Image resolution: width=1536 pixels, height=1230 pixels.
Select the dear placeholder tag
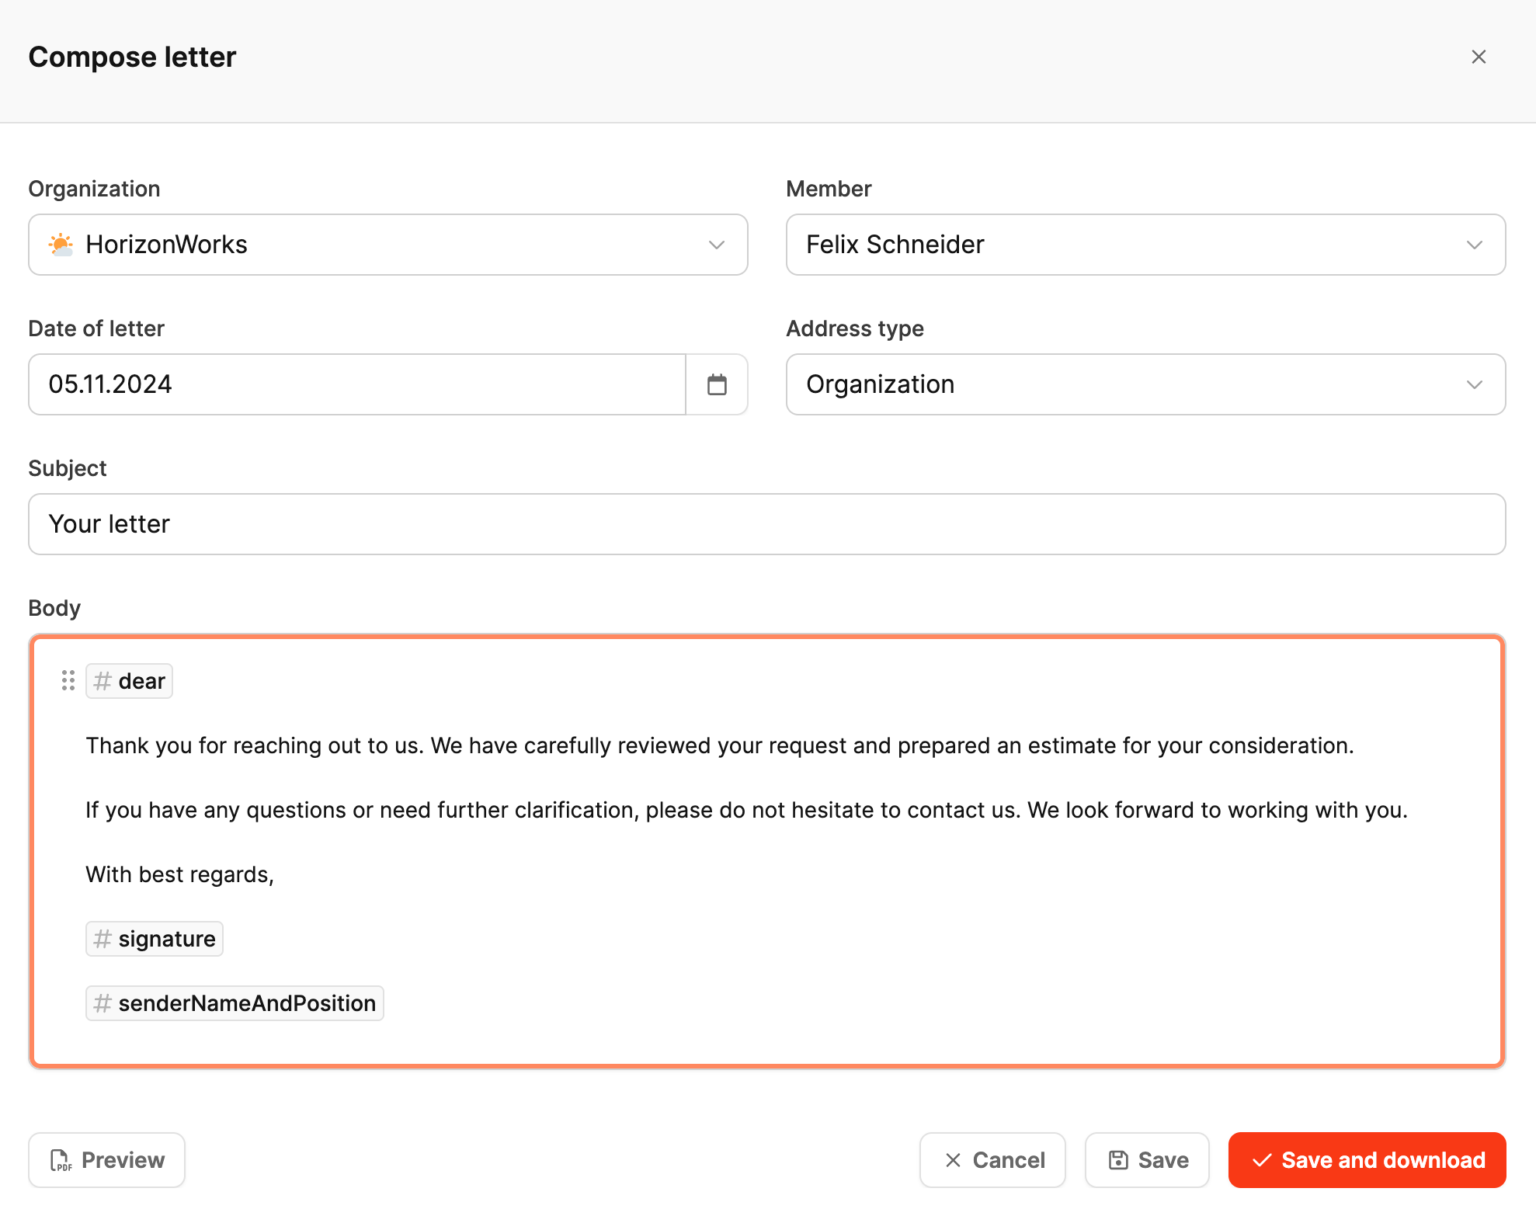pos(130,681)
